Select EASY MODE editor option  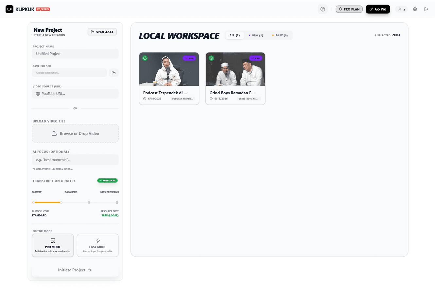(97, 245)
